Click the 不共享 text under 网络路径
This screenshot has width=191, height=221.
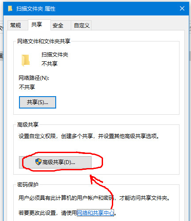pos(27,87)
